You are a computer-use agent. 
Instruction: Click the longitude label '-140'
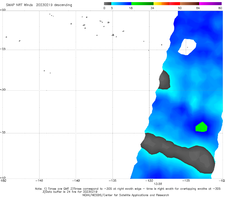[x=76, y=181]
